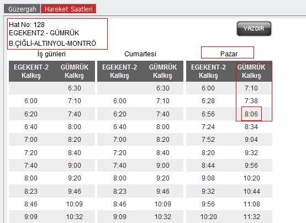
Task: Click the 11:32 Pazar GÜMRÜK departure
Action: pos(251,217)
